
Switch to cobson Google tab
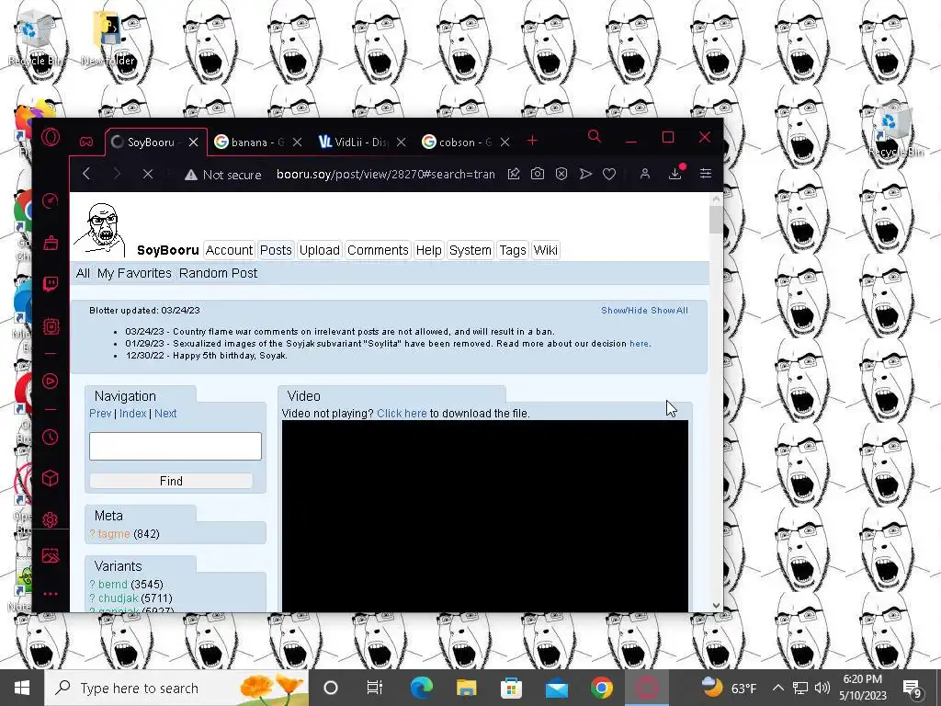[x=457, y=142]
